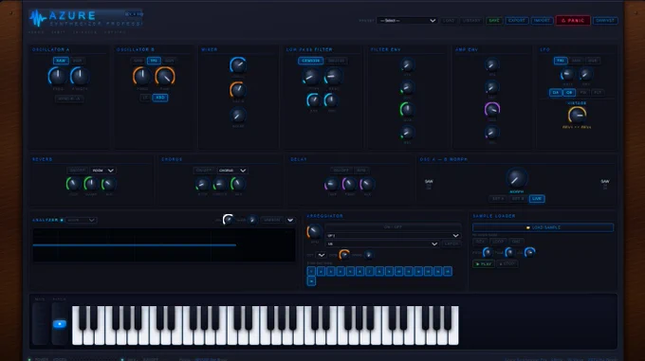This screenshot has height=361, width=645.
Task: Hit the red PANIC button
Action: 573,21
